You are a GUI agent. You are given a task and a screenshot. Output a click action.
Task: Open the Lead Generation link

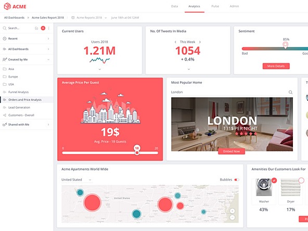pyautogui.click(x=19, y=108)
